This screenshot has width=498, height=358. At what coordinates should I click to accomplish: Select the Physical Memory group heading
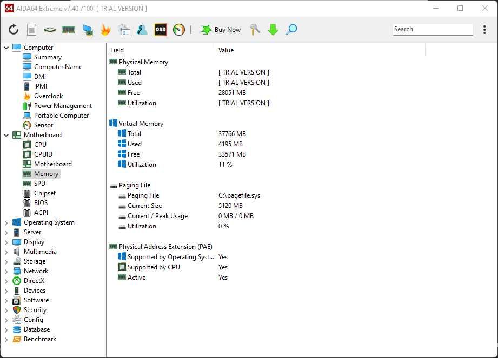(143, 62)
